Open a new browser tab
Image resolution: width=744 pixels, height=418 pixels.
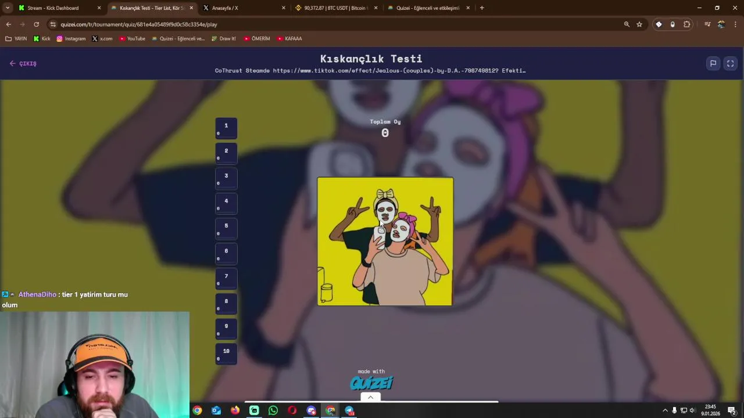tap(482, 8)
